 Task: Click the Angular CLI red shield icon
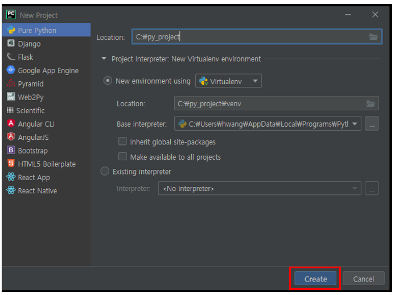click(x=11, y=123)
